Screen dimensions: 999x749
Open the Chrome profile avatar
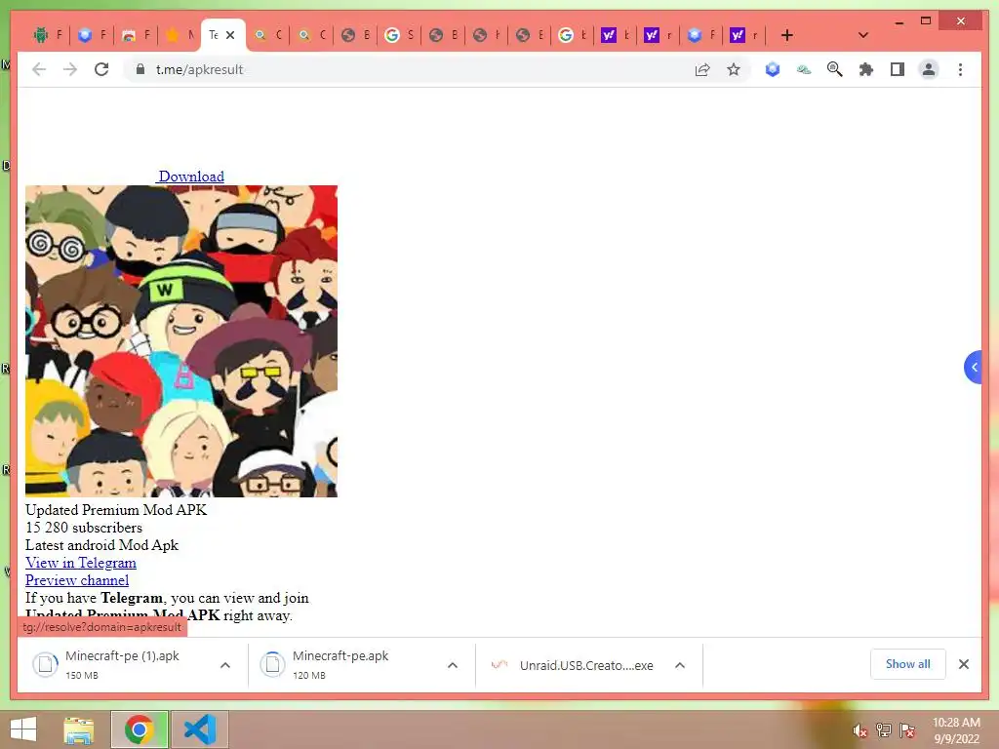[929, 69]
